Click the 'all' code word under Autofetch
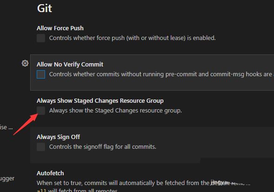Image resolution: width=274 pixels, height=192 pixels. [41, 191]
